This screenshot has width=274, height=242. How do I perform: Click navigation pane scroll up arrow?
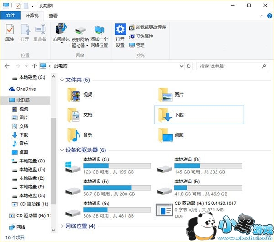[53, 77]
